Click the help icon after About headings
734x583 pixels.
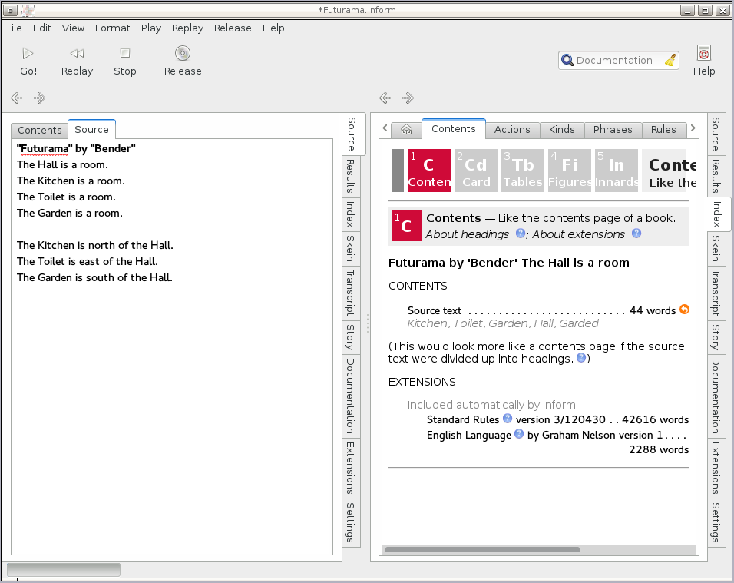tap(521, 234)
